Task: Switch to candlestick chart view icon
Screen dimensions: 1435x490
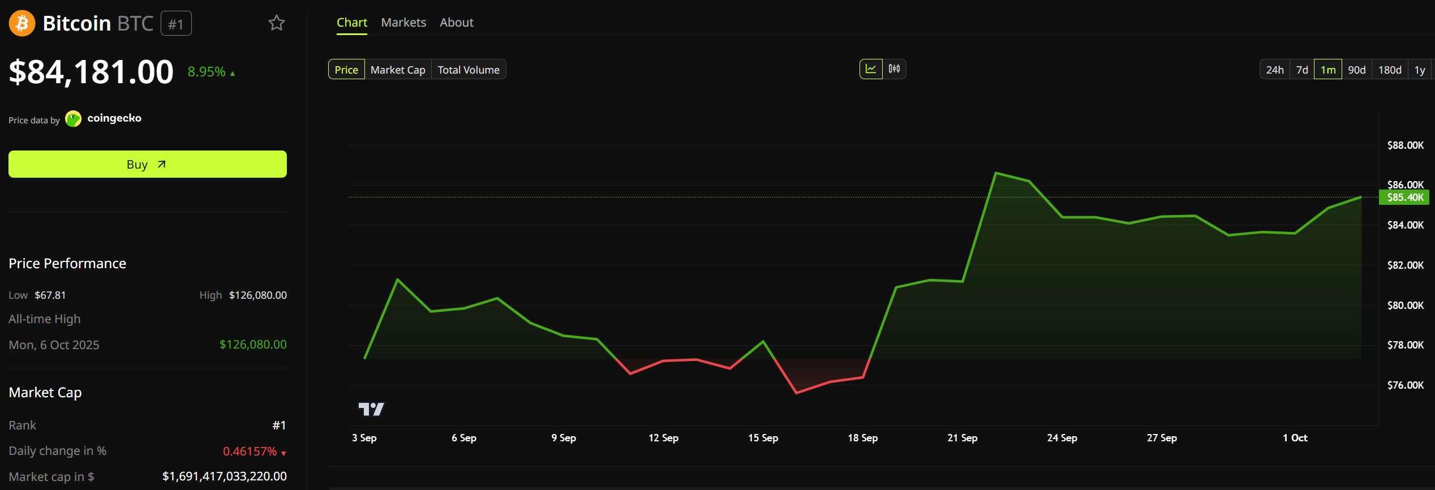Action: pos(894,69)
